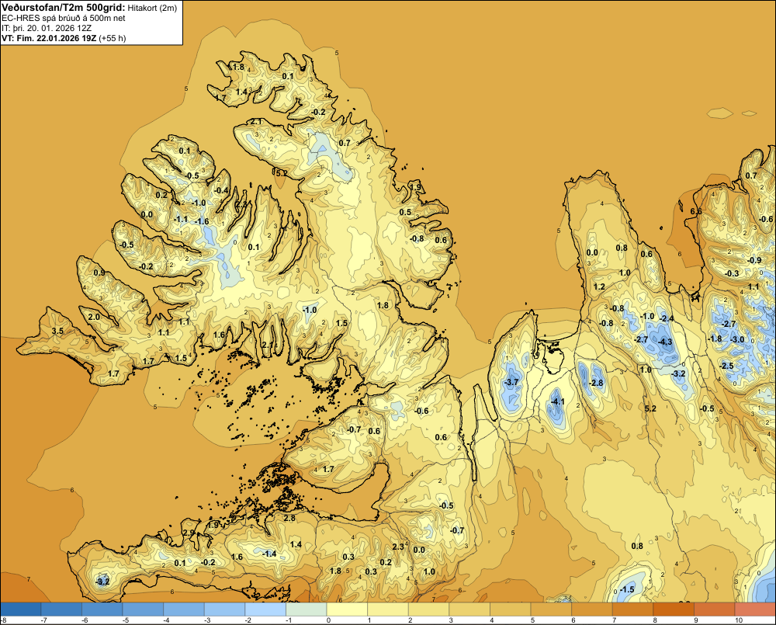The width and height of the screenshot is (776, 625).
Task: Click the 'Hitakort (2m)' label in header
Action: (152, 8)
